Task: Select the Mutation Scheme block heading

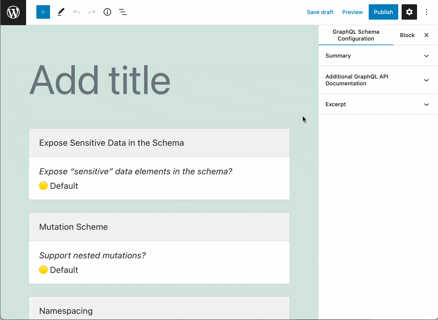Action: coord(74,227)
